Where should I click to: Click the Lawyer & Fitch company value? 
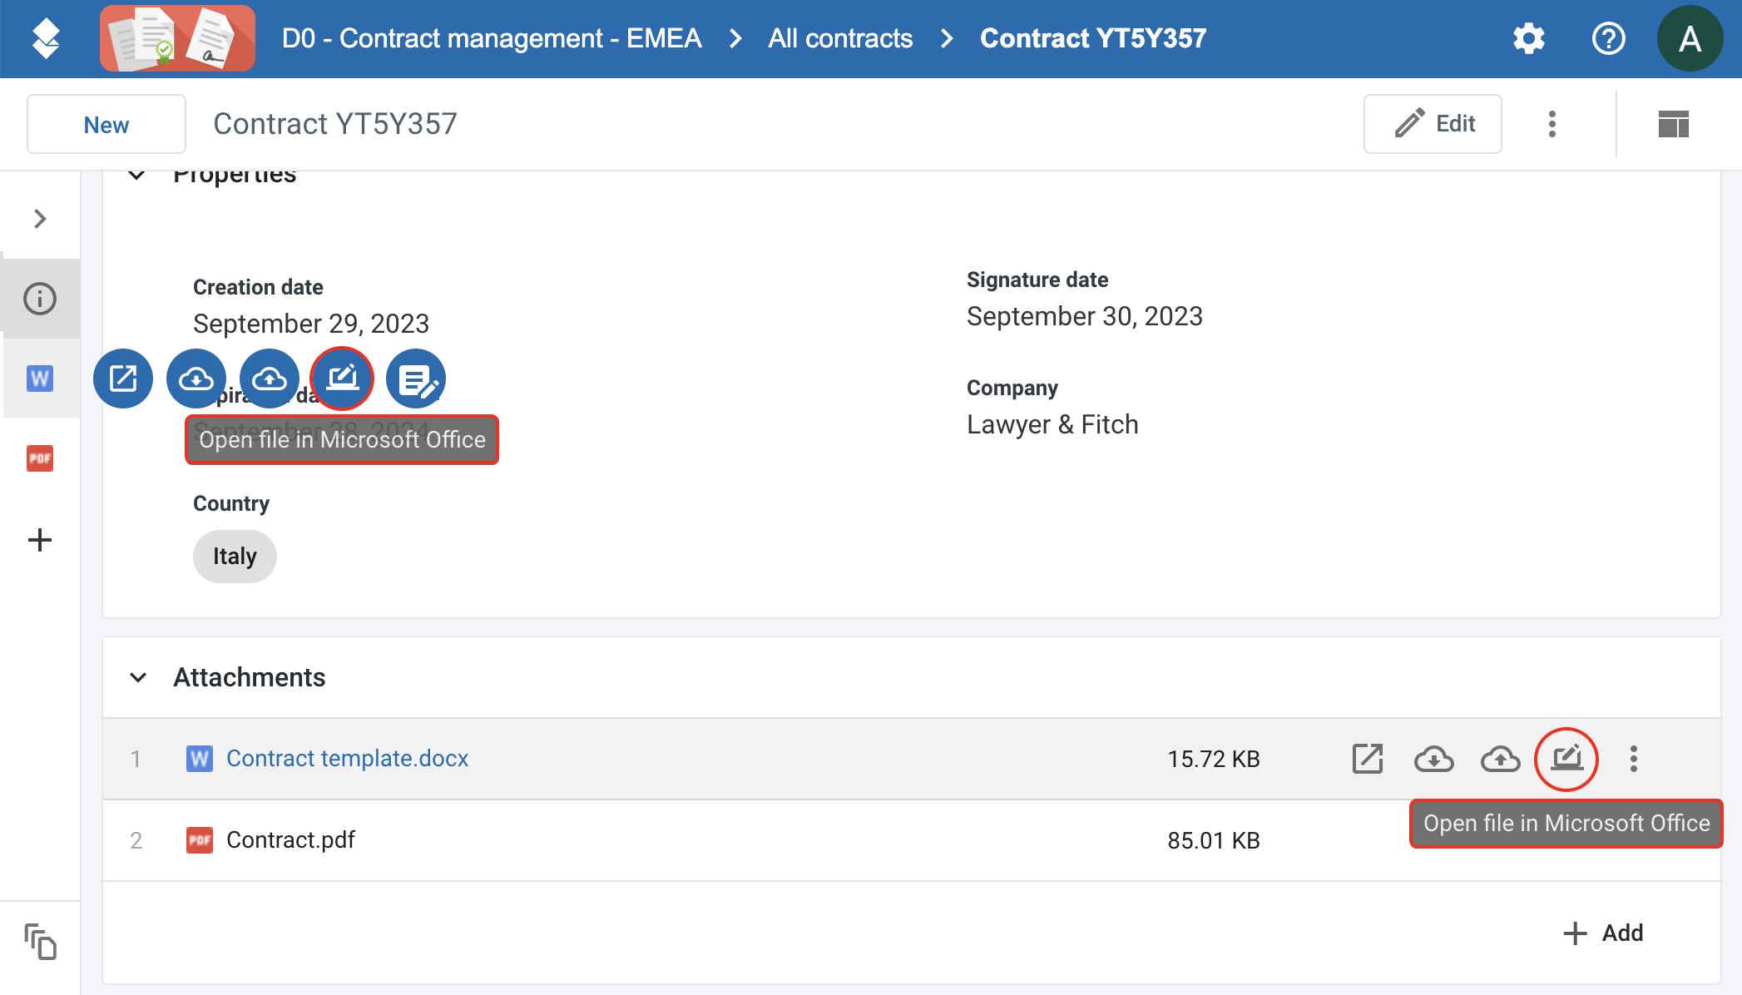point(1052,423)
